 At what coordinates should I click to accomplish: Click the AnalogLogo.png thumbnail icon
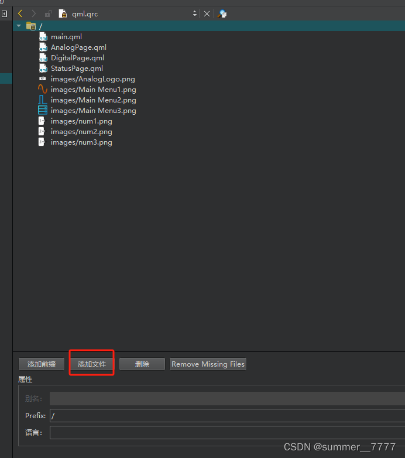coord(43,78)
